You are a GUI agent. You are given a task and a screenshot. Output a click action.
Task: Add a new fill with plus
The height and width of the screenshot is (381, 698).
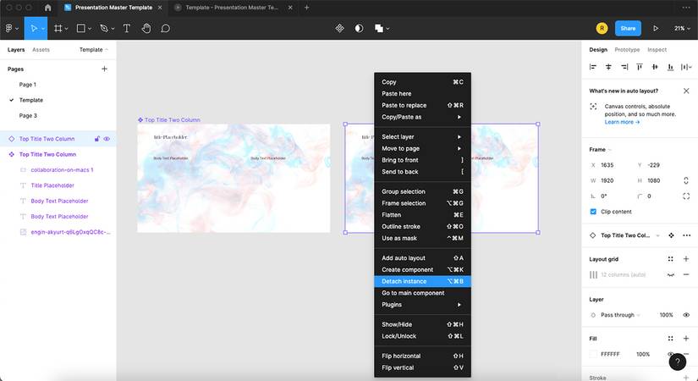click(x=686, y=338)
